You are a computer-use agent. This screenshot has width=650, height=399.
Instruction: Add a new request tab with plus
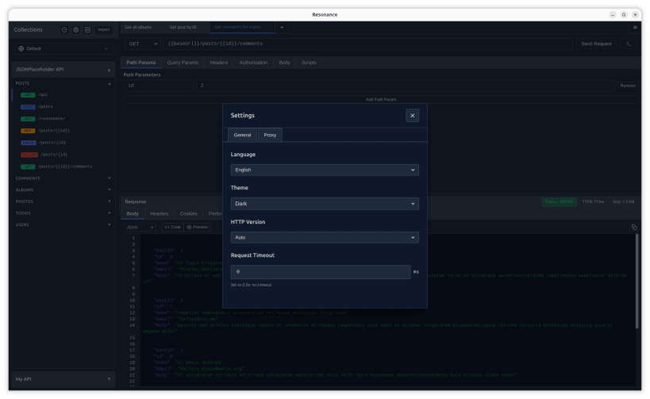282,27
